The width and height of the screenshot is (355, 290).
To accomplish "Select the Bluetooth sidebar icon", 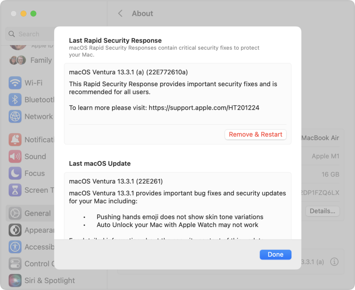I will tap(15, 100).
